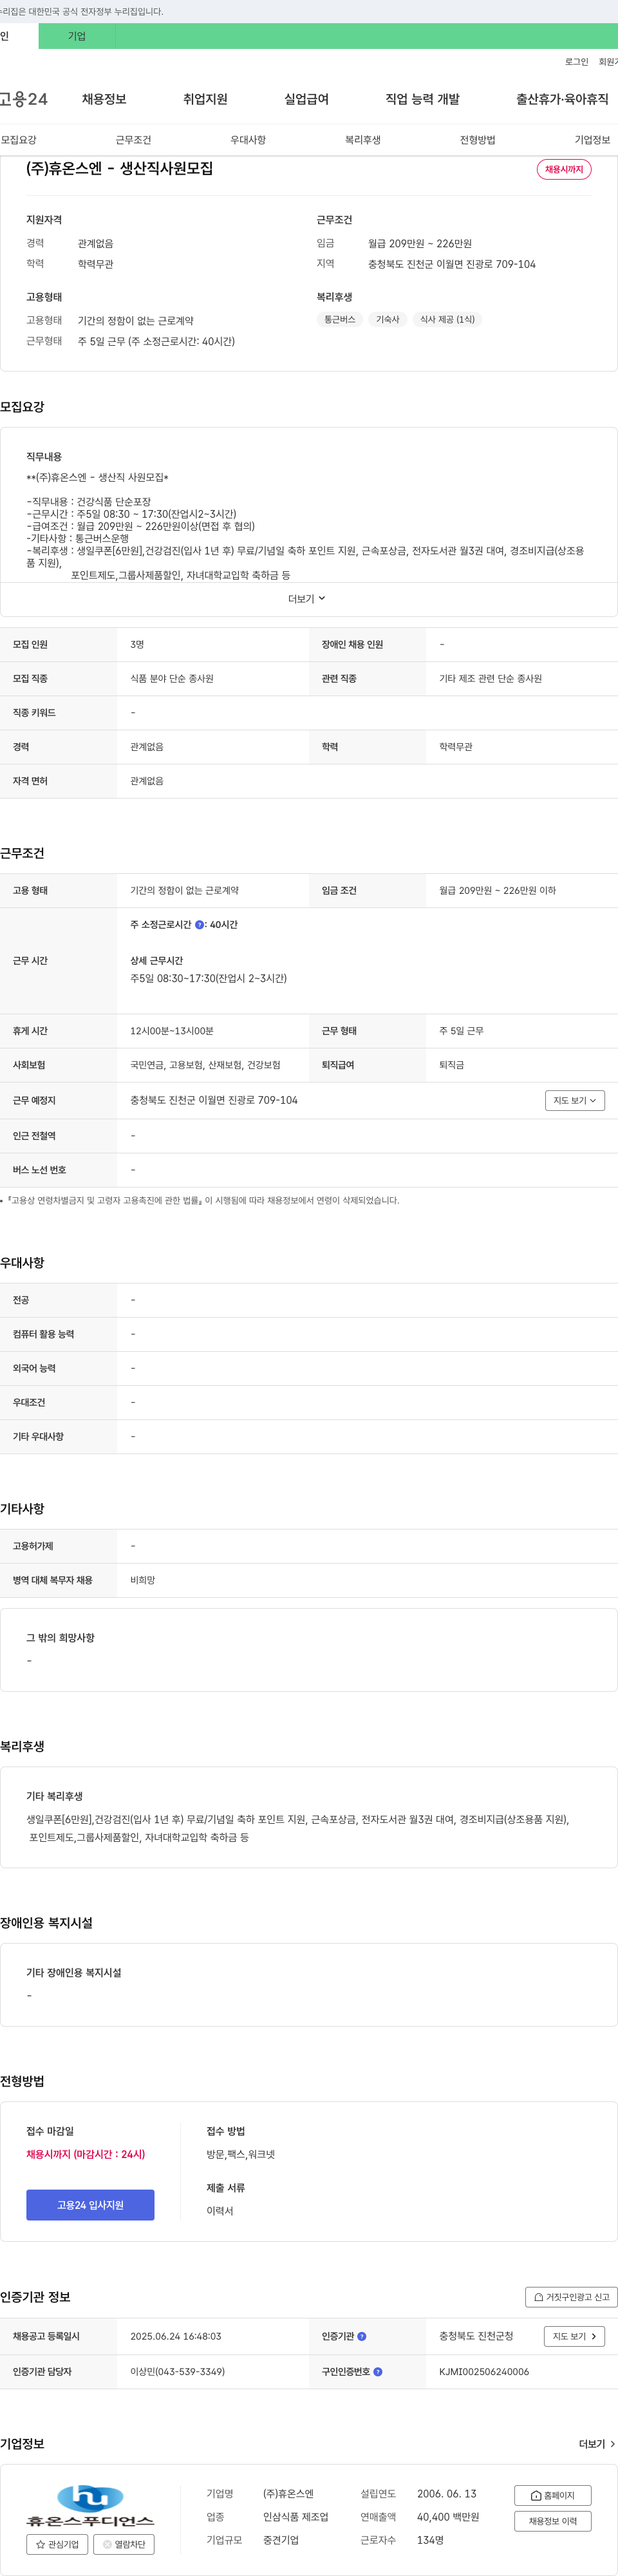This screenshot has height=2576, width=618.
Task: Click the 고용24 입사지원 apply button
Action: click(90, 2205)
